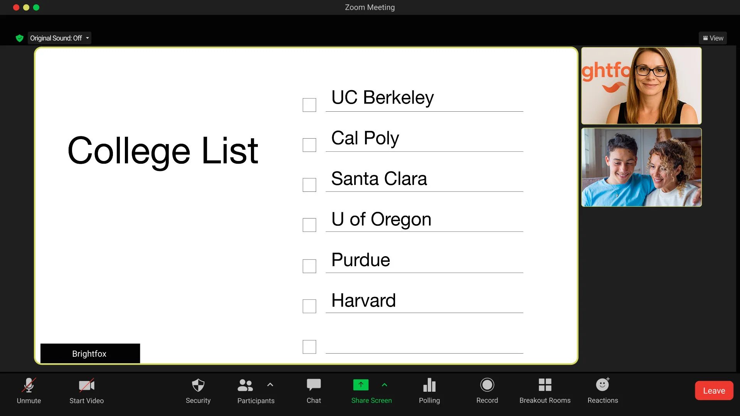Start recording with the Record icon

tap(487, 390)
